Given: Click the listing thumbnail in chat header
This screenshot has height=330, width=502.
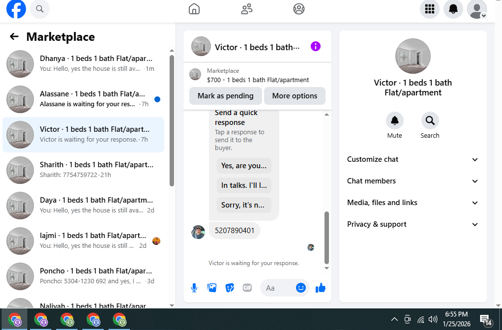Looking at the screenshot, I should pyautogui.click(x=201, y=46).
